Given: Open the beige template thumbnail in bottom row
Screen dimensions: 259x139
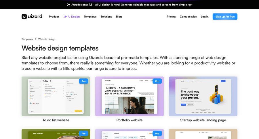Looking at the screenshot, I should point(203,134).
